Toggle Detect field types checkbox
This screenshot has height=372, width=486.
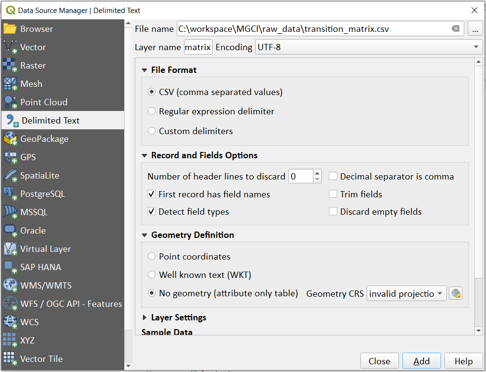(x=151, y=211)
